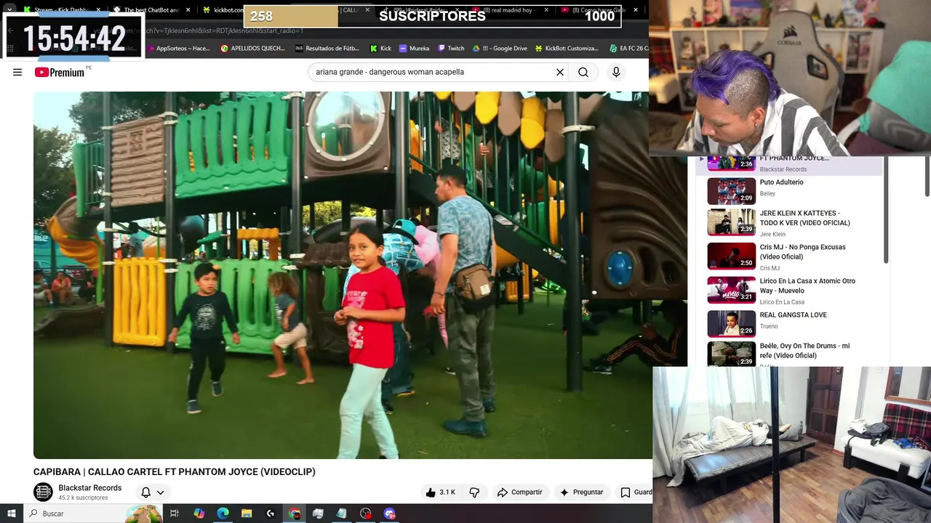Toggle the channel notification bell

point(145,492)
